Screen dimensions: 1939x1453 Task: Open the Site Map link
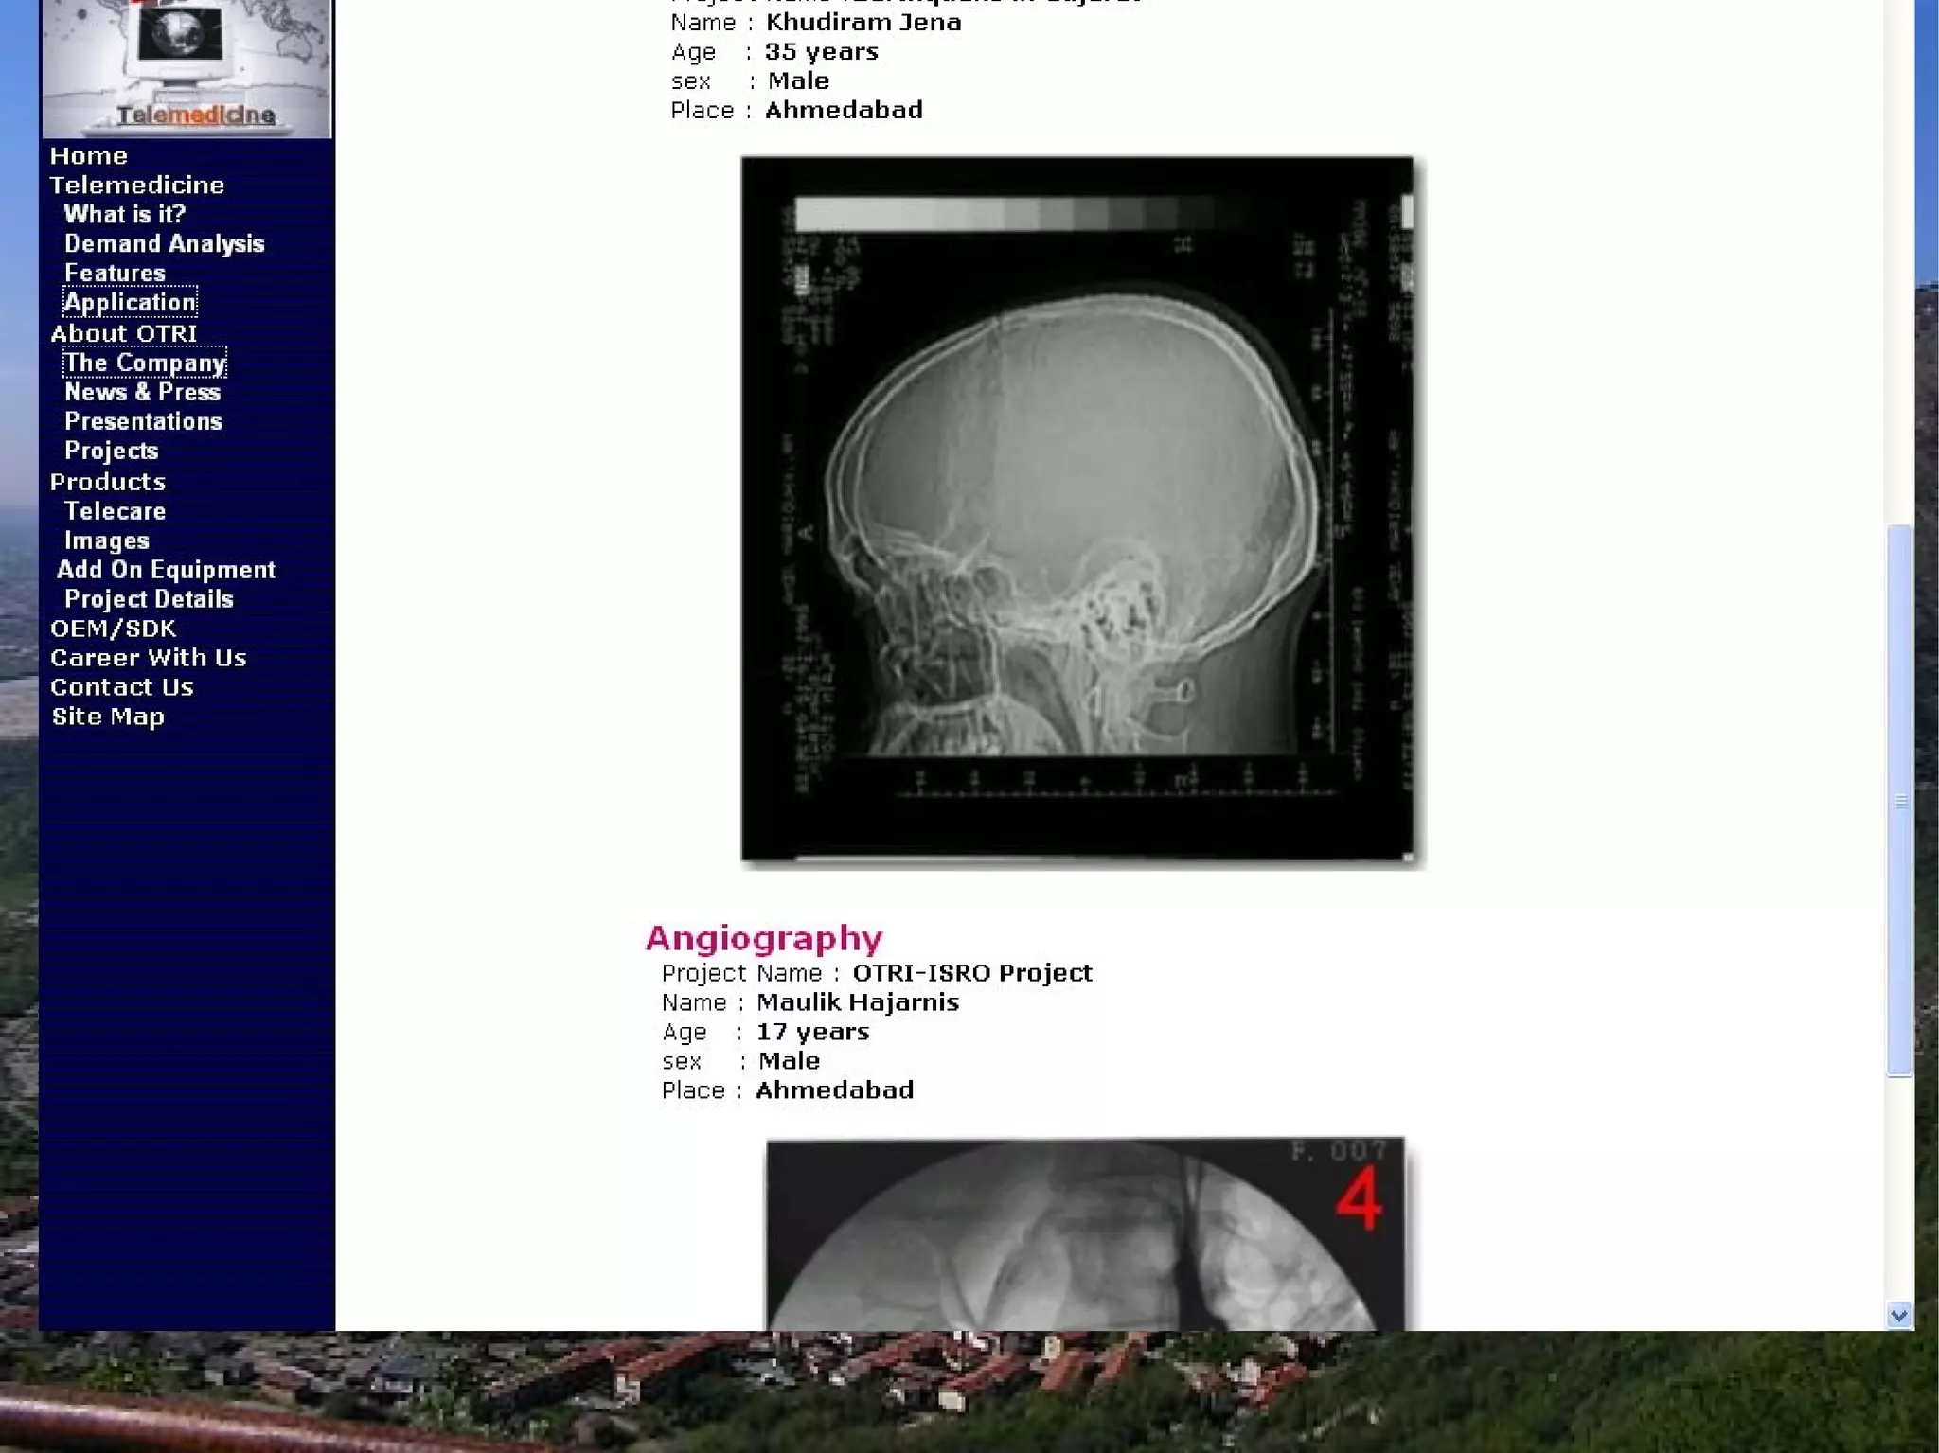point(108,717)
